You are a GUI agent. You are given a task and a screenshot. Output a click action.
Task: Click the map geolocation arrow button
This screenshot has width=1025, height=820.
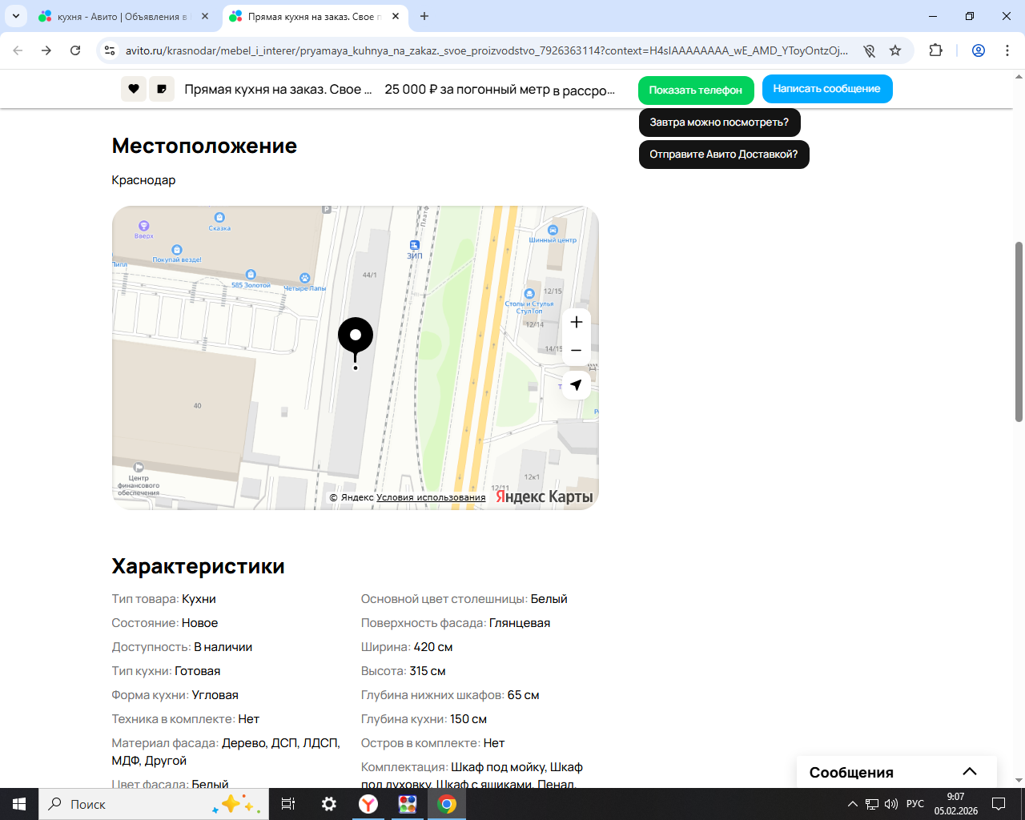[x=577, y=385]
